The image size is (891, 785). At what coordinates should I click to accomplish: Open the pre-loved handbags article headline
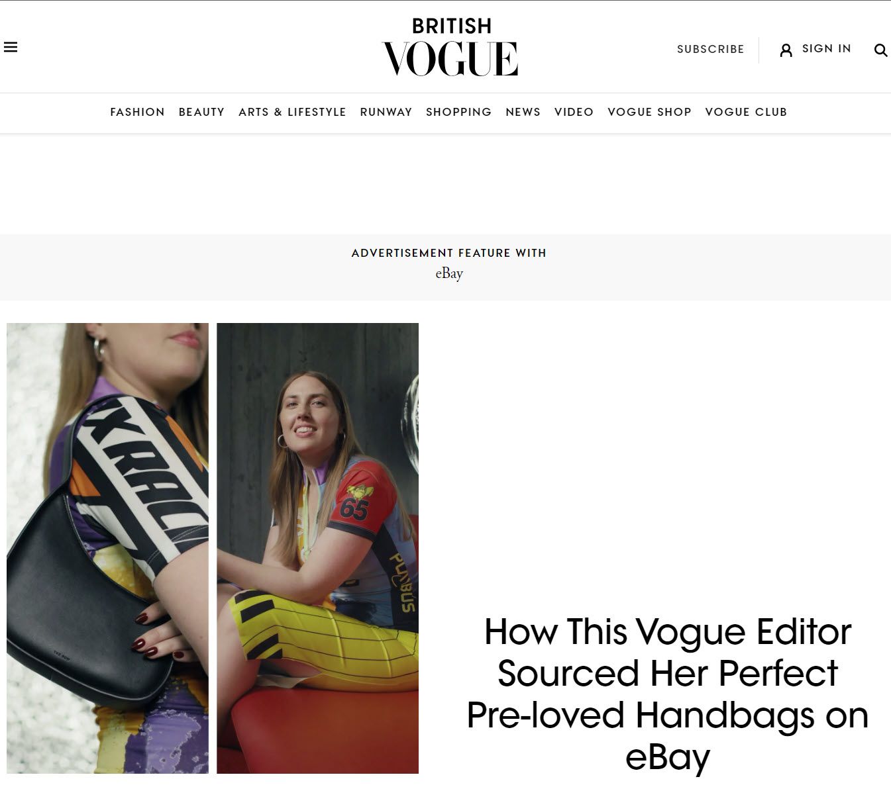click(x=667, y=694)
